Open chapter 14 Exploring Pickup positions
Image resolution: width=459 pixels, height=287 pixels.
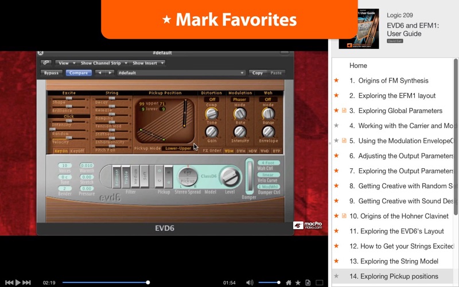click(x=394, y=276)
